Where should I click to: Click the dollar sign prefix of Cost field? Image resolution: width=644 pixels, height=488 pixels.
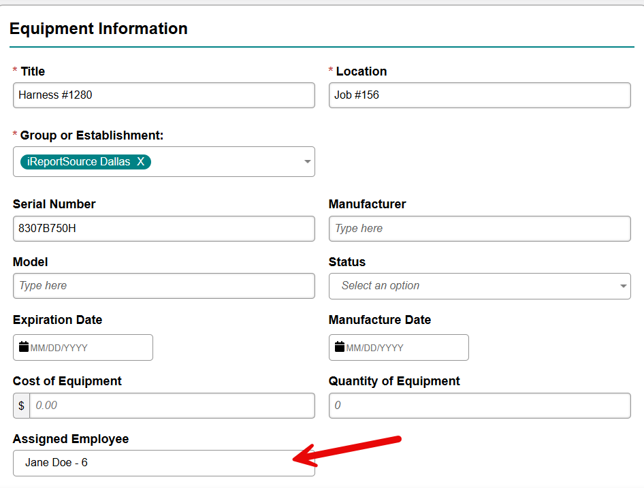tap(21, 406)
